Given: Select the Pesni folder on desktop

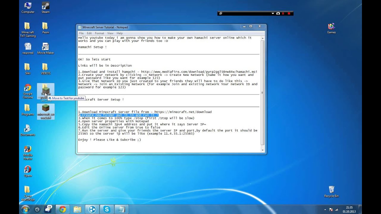Looking at the screenshot, I should click(x=46, y=28).
